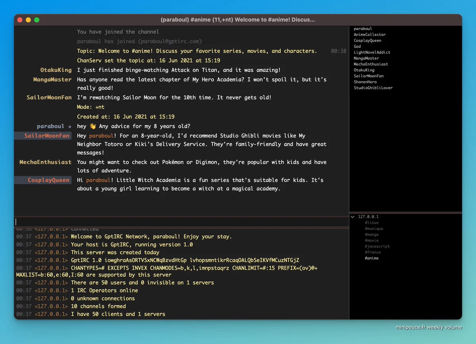476x344 pixels.
Task: Select user God in the nick list
Action: pyautogui.click(x=357, y=46)
